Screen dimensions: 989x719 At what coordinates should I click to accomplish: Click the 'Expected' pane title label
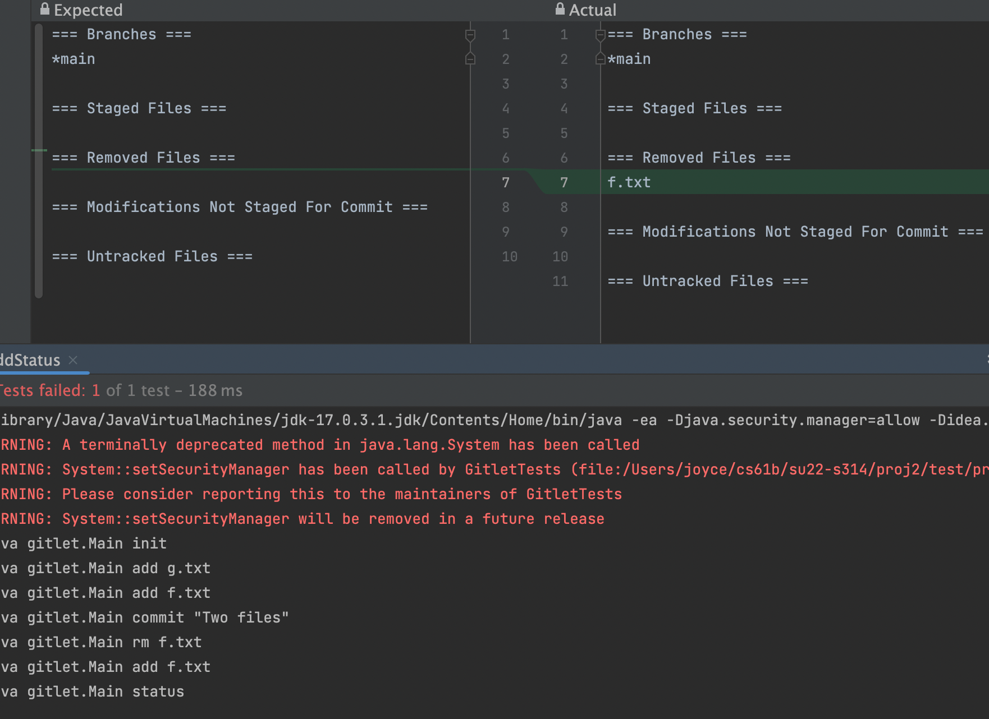tap(88, 10)
